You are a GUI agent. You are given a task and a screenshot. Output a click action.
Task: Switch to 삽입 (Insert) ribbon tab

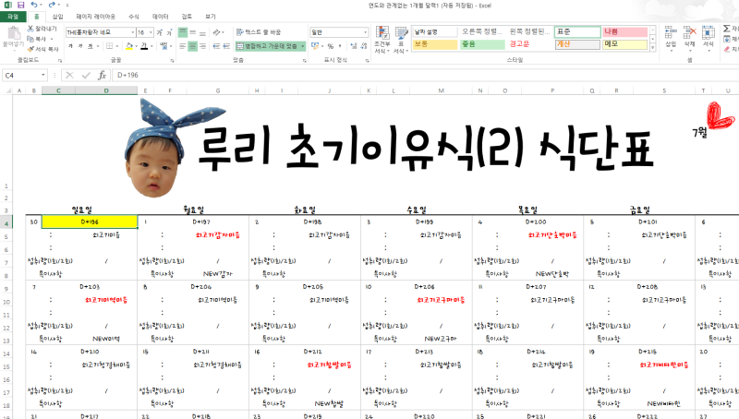(x=57, y=17)
